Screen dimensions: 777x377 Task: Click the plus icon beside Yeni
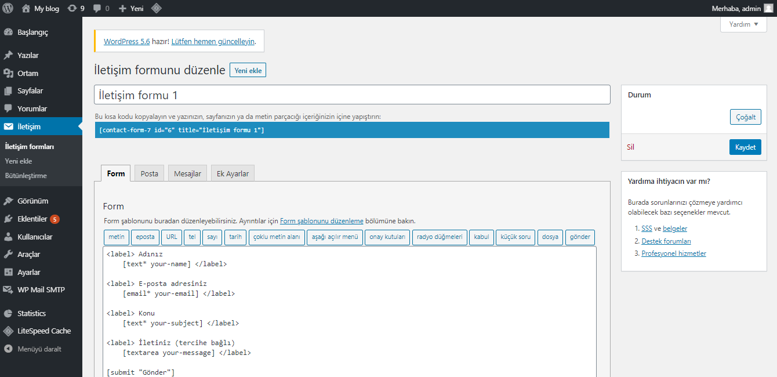click(x=122, y=8)
